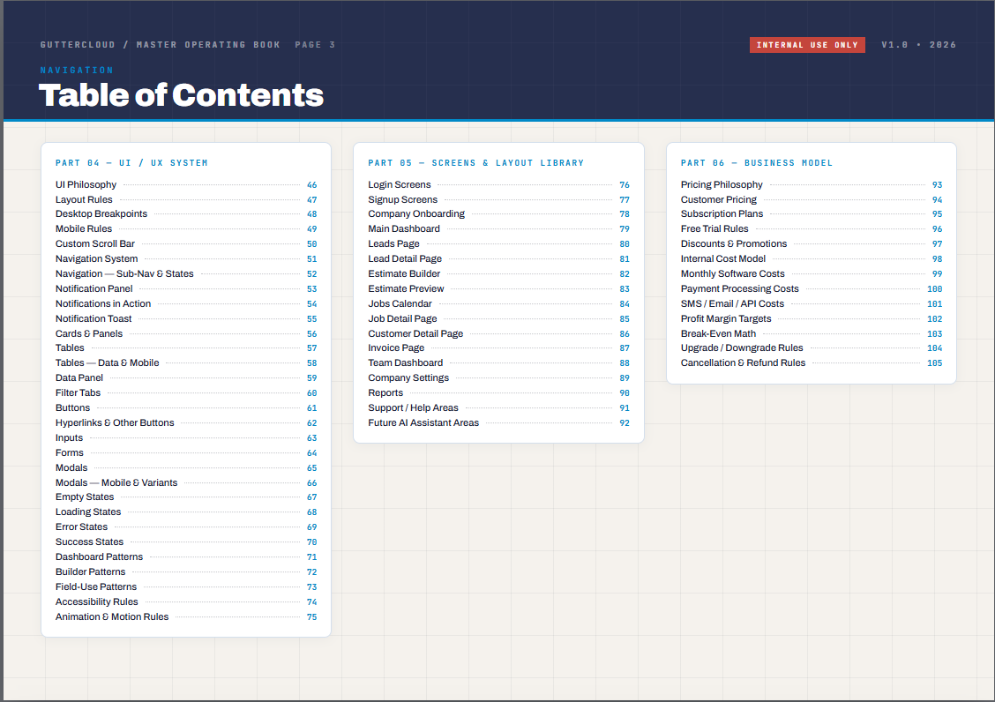Image resolution: width=995 pixels, height=702 pixels.
Task: Select the Notification Panel entry
Action: [x=186, y=288]
